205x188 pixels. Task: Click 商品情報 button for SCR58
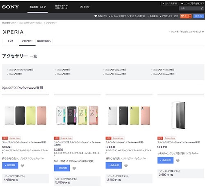[10, 165]
